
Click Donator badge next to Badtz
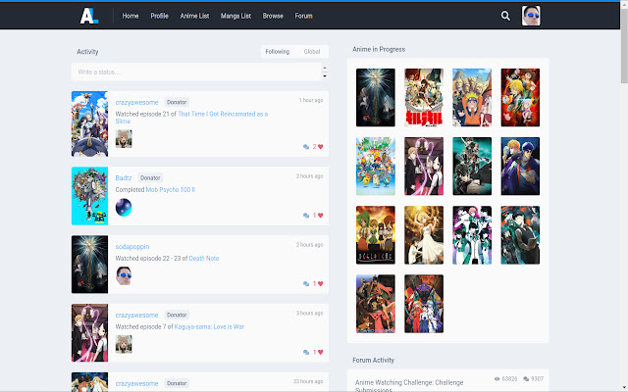pyautogui.click(x=150, y=178)
